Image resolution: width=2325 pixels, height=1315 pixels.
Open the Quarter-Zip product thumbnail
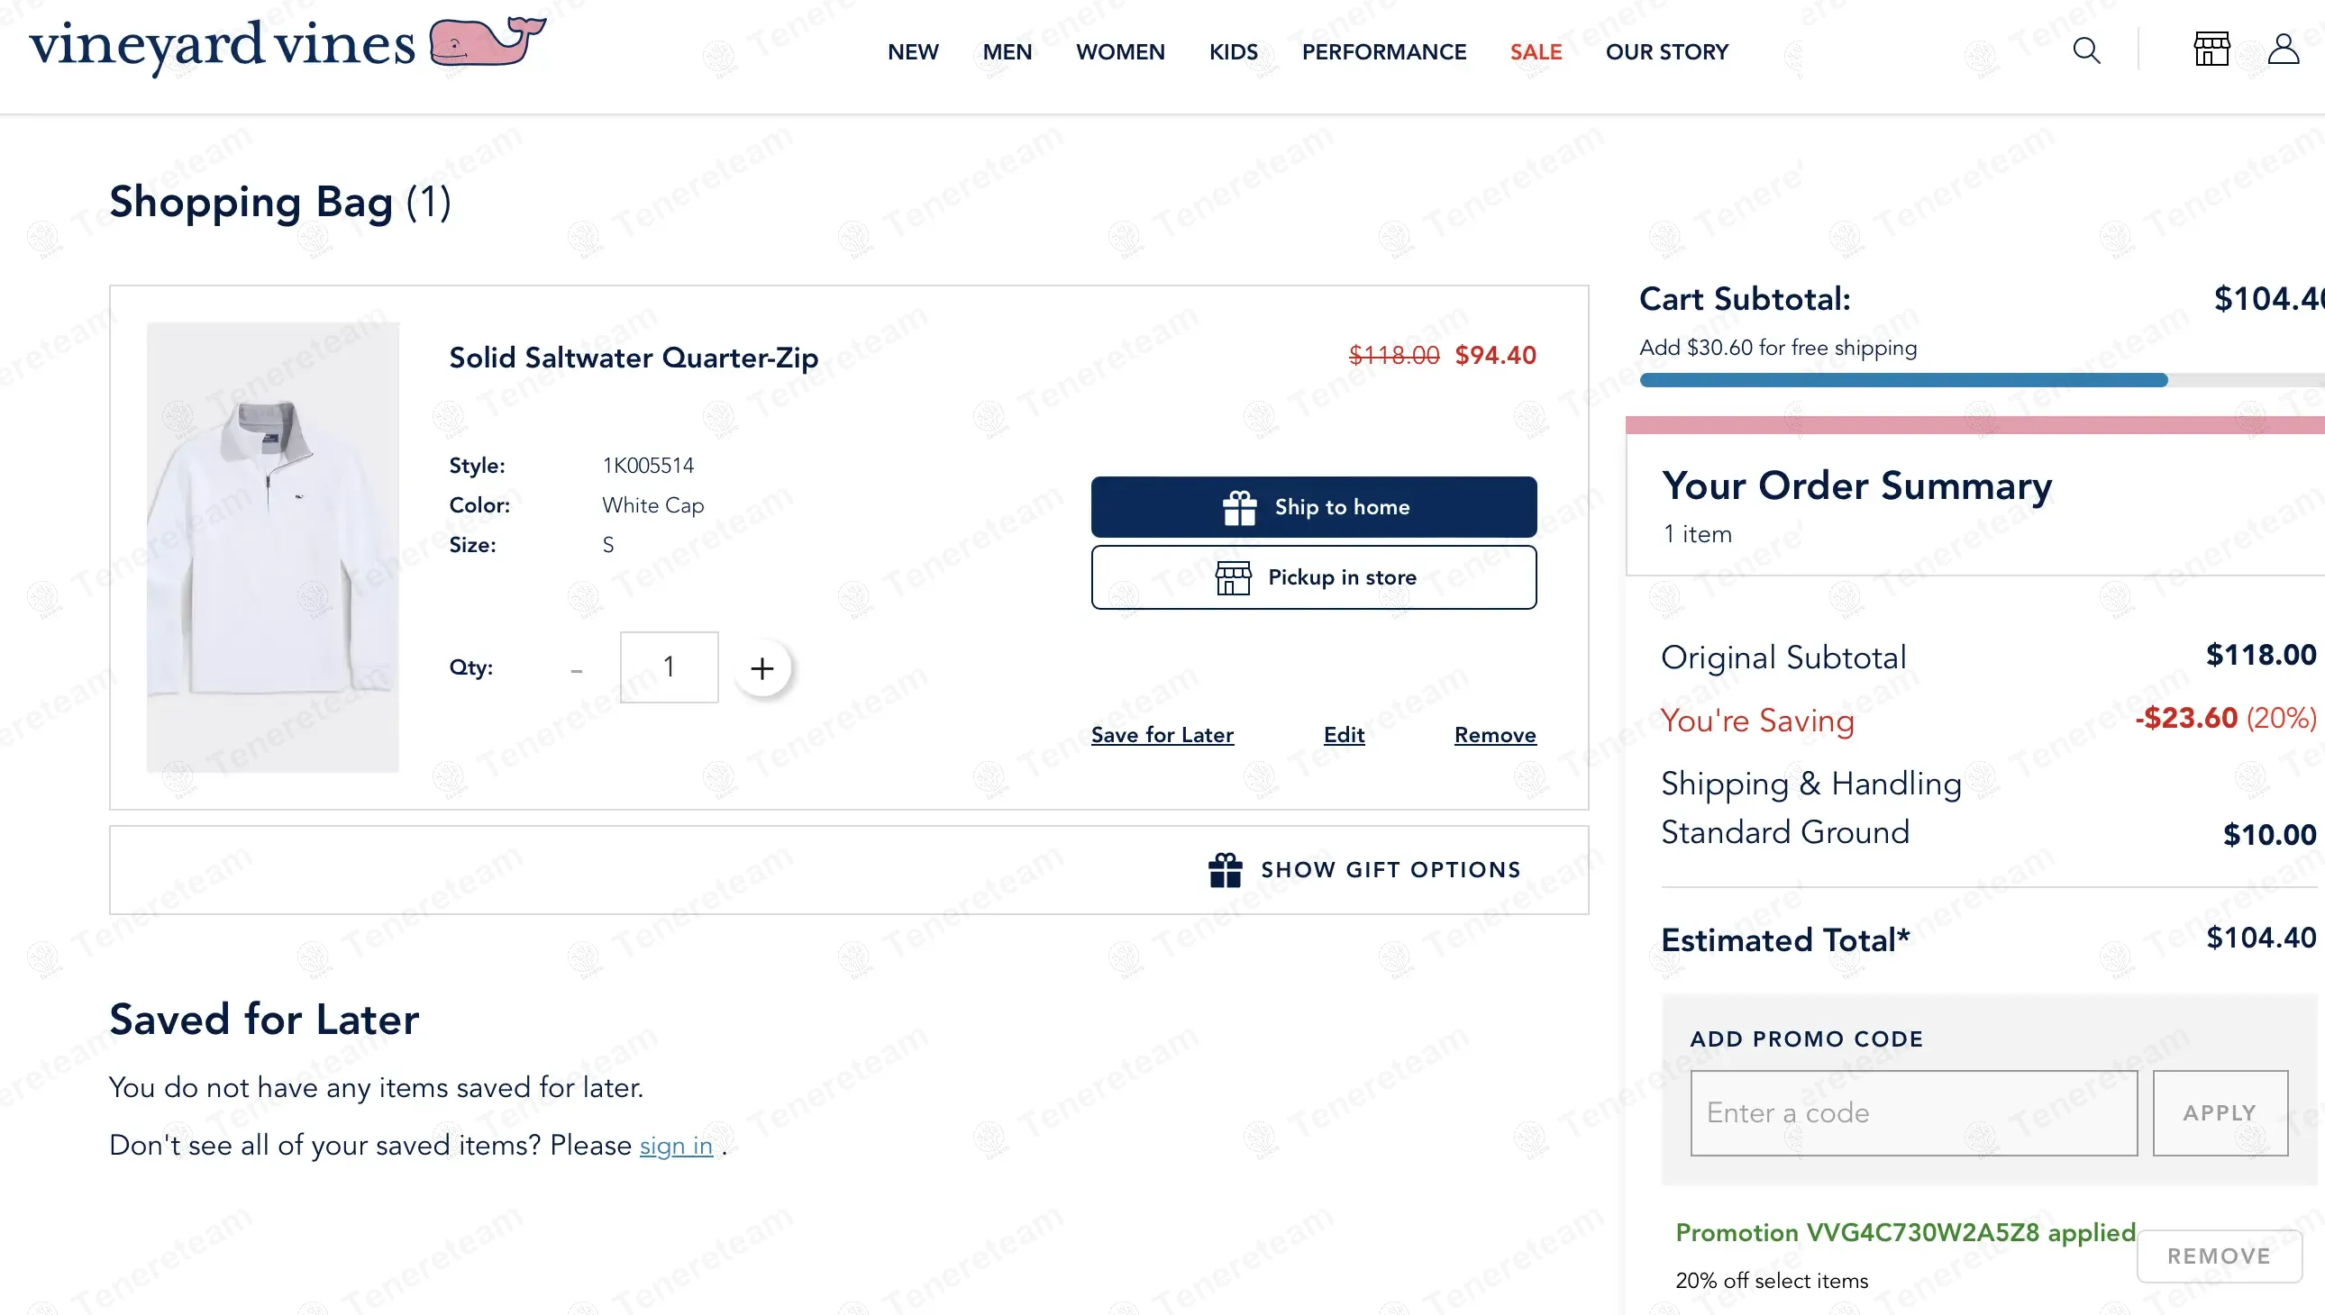click(x=273, y=548)
